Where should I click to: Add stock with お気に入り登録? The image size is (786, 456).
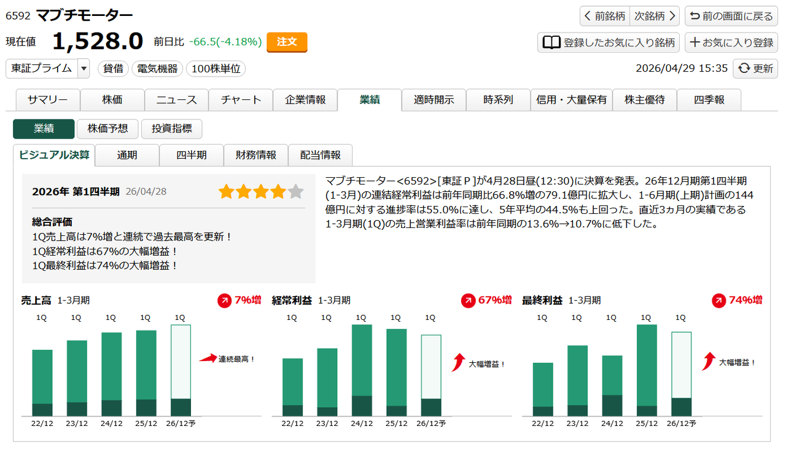coord(731,42)
